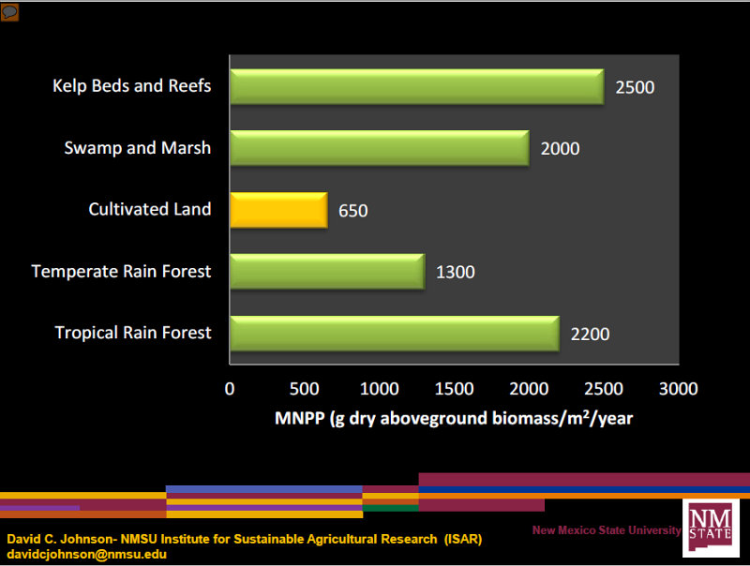Click the 3000 axis tick label
This screenshot has height=566, width=750.
tap(678, 389)
